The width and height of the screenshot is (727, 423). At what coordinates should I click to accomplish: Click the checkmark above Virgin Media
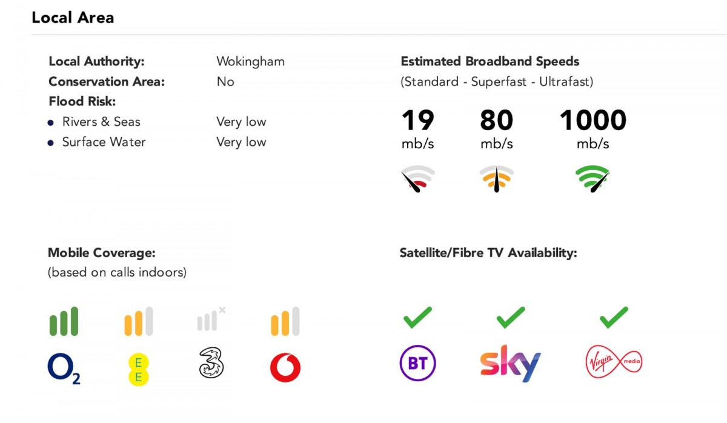point(614,317)
